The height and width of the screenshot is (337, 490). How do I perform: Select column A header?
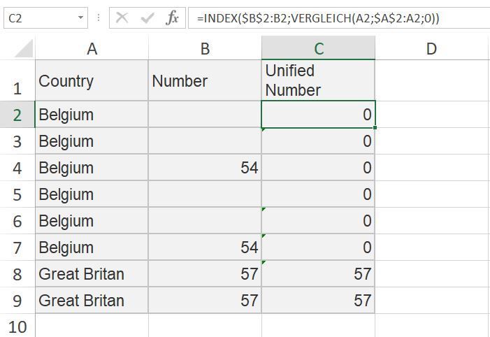[x=92, y=48]
